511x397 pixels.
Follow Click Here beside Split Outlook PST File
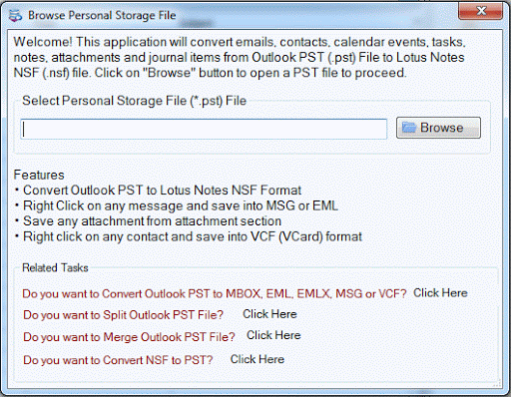[269, 314]
